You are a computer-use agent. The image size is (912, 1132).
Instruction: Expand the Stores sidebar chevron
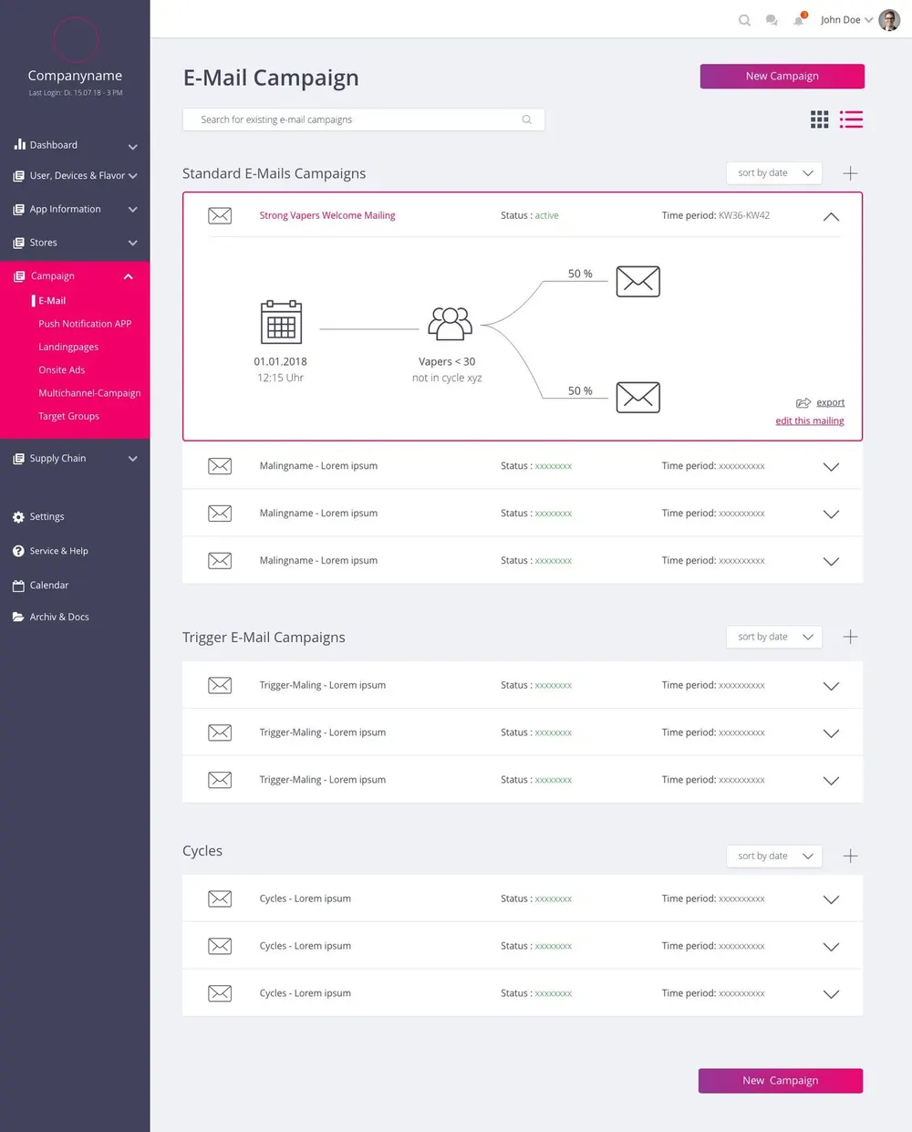pyautogui.click(x=132, y=244)
